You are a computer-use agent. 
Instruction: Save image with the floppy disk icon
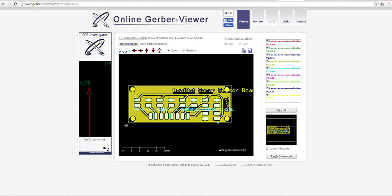[250, 51]
